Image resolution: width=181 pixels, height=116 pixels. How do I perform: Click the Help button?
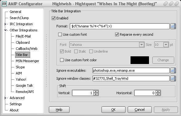coord(59,110)
